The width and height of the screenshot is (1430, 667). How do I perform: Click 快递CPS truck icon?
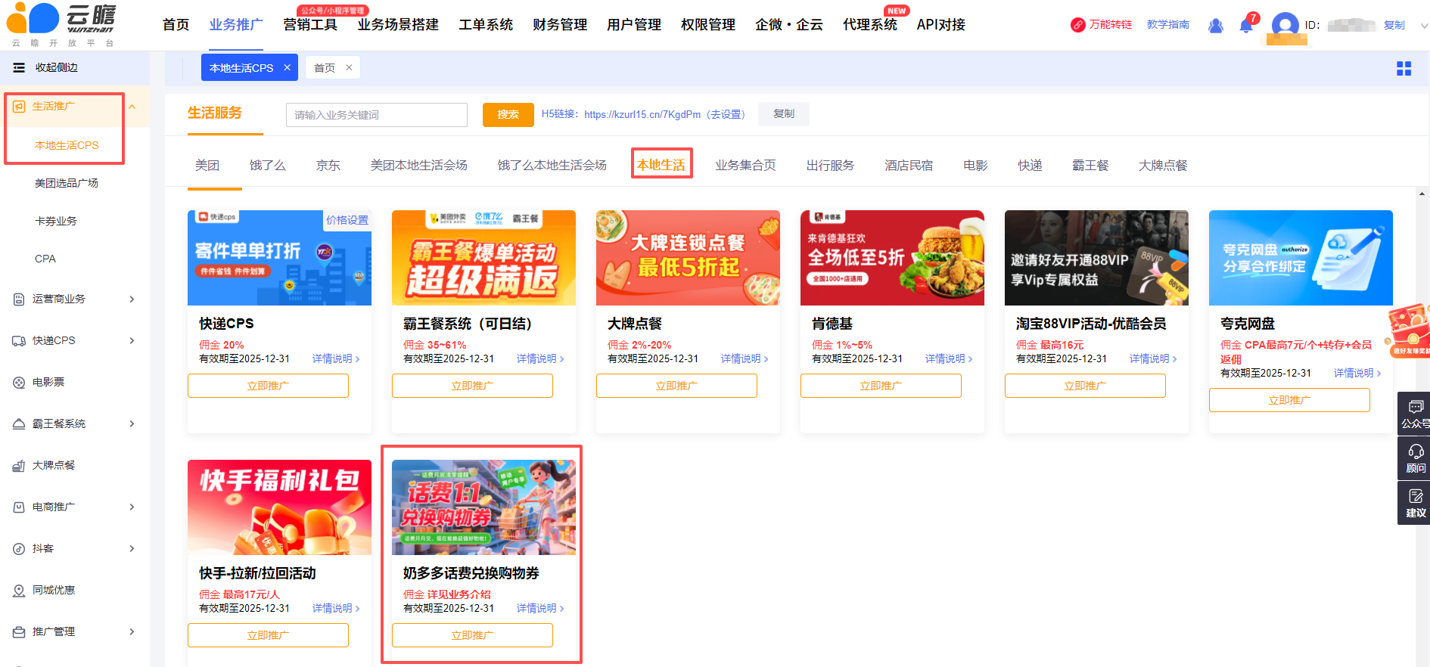pyautogui.click(x=19, y=341)
